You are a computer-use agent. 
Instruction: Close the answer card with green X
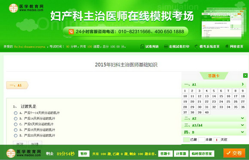tap(245, 75)
